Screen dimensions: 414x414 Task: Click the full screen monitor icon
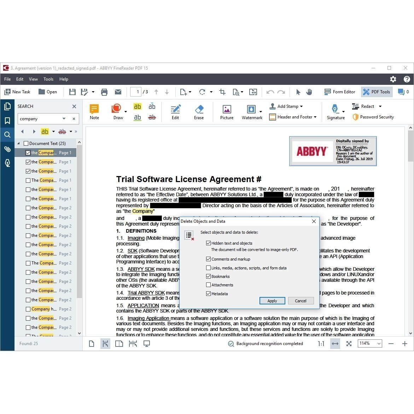point(146,344)
